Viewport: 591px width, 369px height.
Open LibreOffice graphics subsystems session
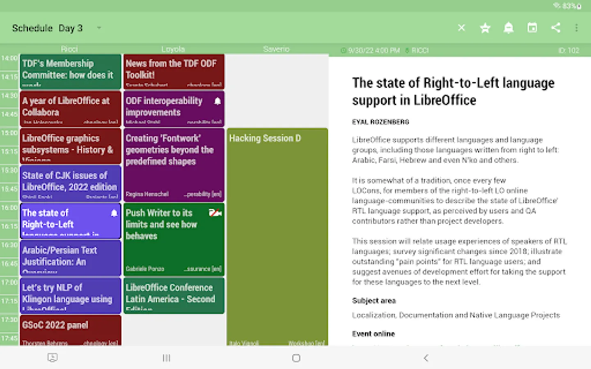pyautogui.click(x=71, y=146)
